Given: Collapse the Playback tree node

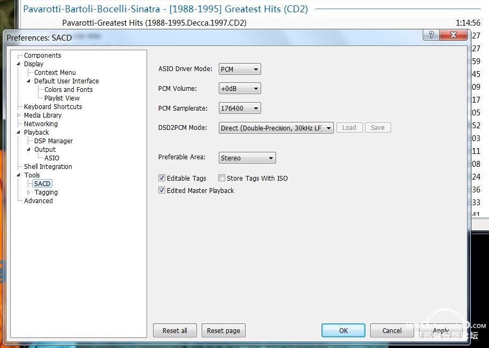Looking at the screenshot, I should tap(18, 133).
